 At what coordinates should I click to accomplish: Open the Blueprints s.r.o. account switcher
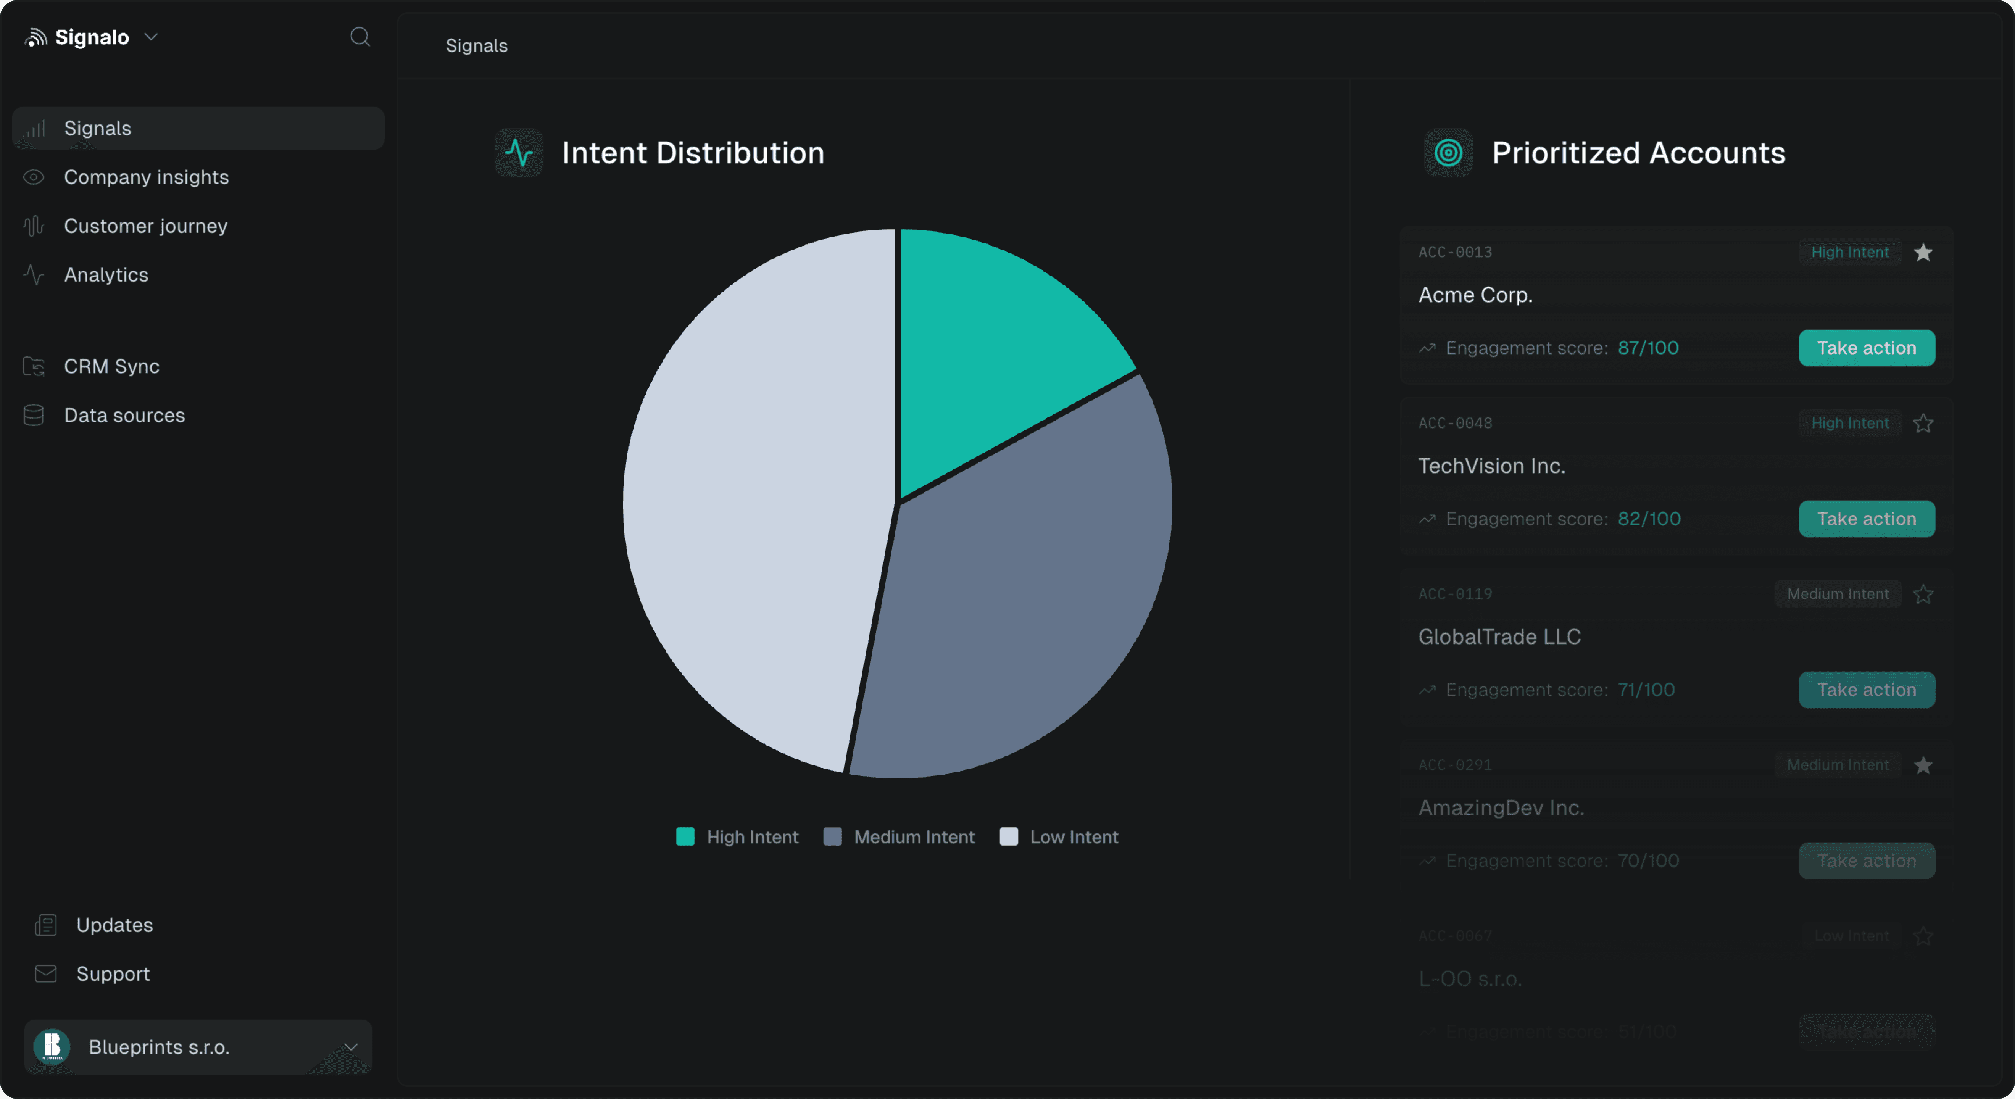tap(198, 1047)
